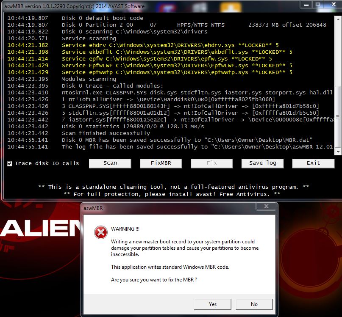
Task: Click 'This application writes standard Windows MBR code.' text
Action: (170, 267)
